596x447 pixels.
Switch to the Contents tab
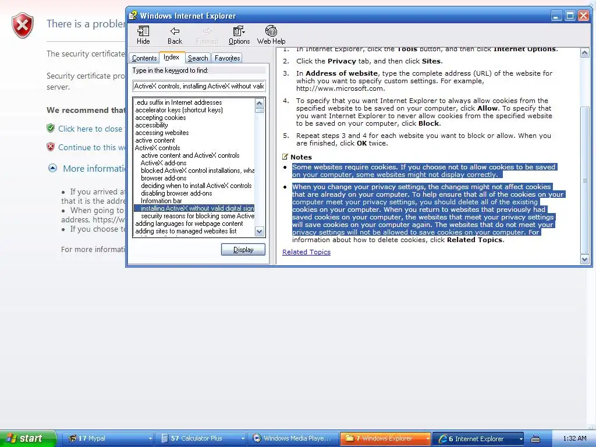[144, 58]
